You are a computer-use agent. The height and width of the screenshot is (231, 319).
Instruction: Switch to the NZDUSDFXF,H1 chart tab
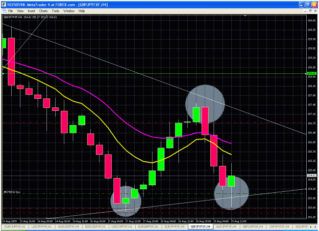pyautogui.click(x=95, y=226)
